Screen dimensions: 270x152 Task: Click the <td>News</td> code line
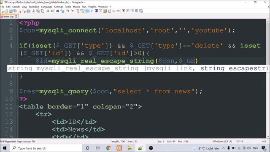coord(78,130)
